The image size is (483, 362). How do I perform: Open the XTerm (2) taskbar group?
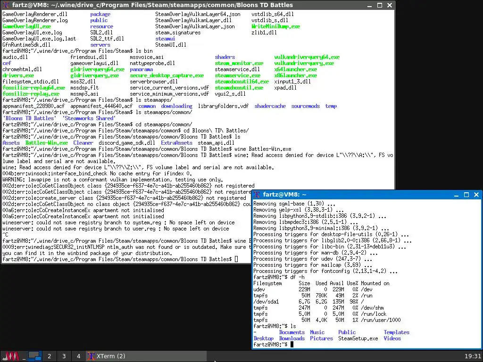146,356
